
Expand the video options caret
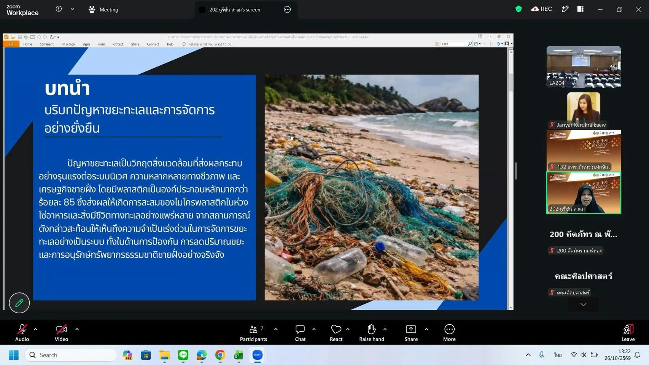(x=77, y=329)
